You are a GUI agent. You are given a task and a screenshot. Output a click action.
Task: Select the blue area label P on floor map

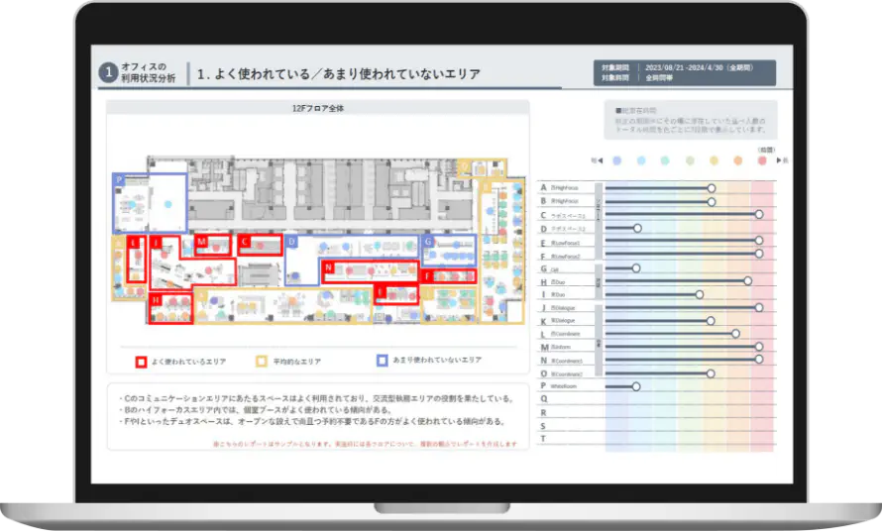(x=118, y=179)
